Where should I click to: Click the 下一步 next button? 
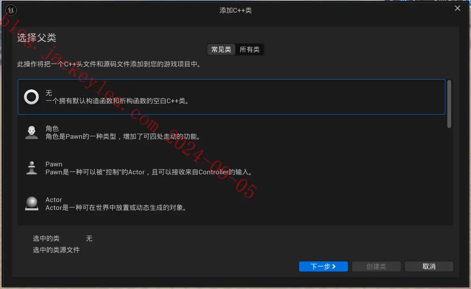tap(323, 266)
